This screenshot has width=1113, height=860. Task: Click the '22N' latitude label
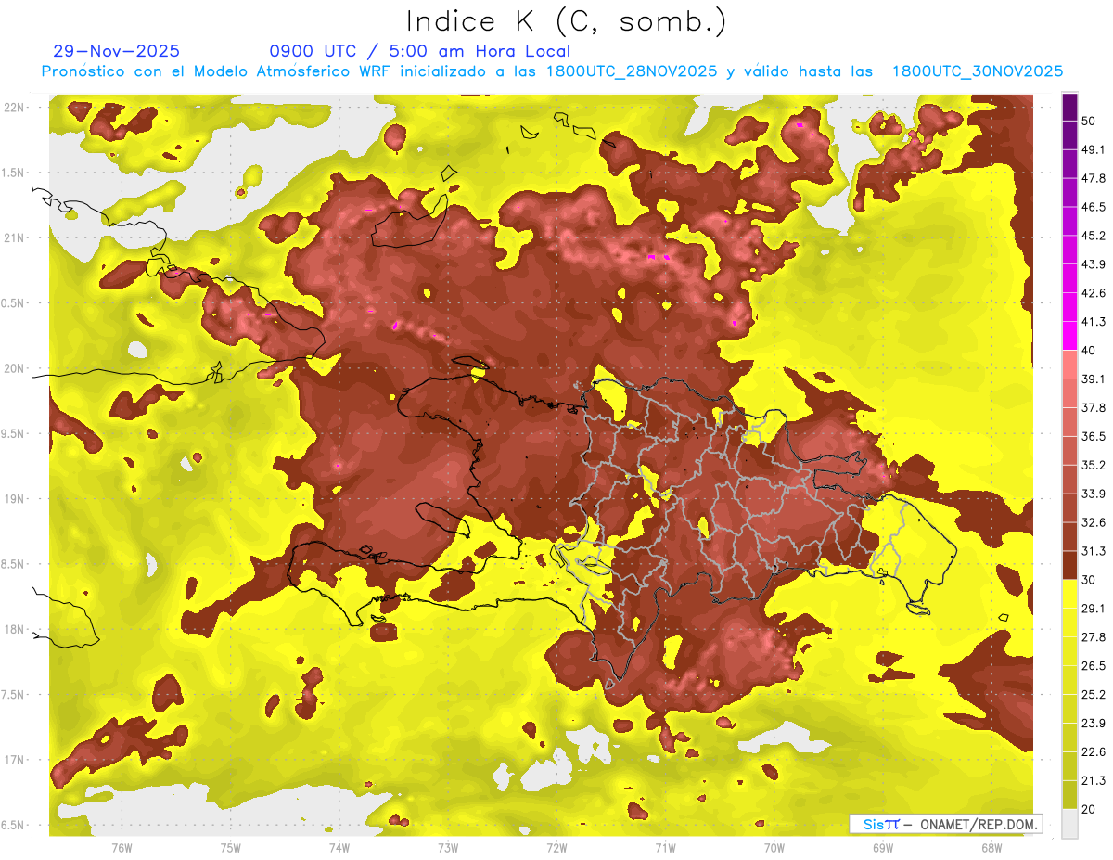[x=15, y=108]
